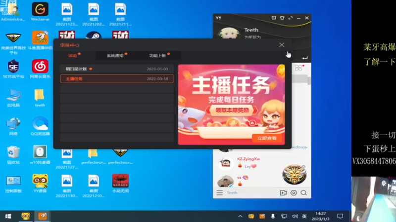
Task: Click the microphone tray icon
Action: point(273,216)
